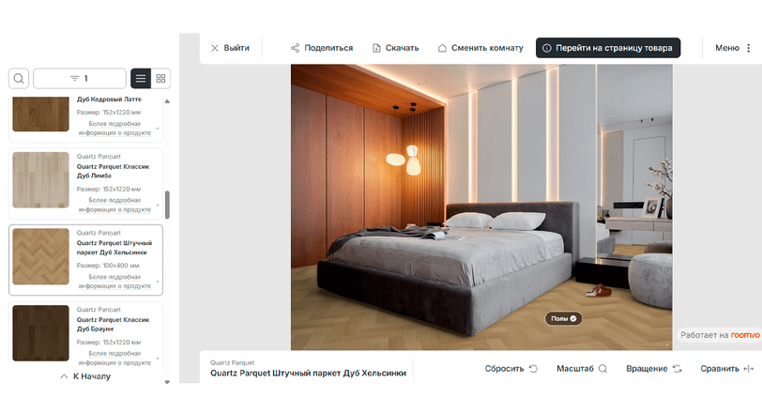Screen dimensions: 762x414
Task: Click the Выйти exit button
Action: pos(230,48)
